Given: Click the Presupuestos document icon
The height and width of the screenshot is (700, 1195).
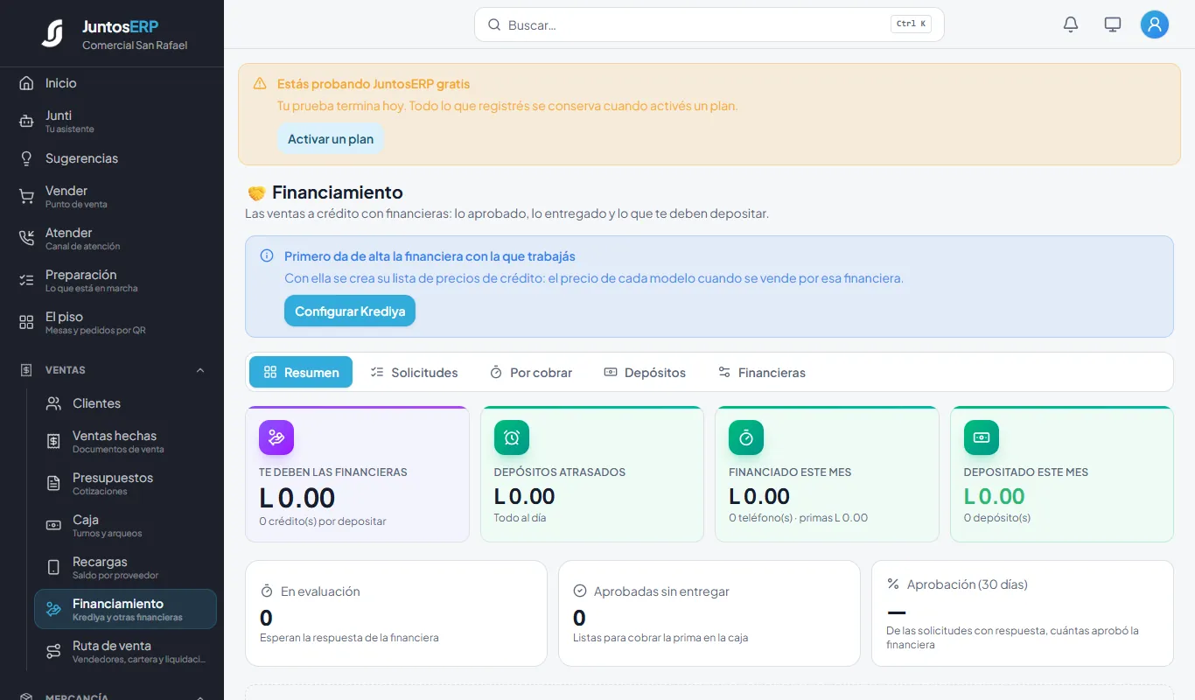Looking at the screenshot, I should coord(53,484).
